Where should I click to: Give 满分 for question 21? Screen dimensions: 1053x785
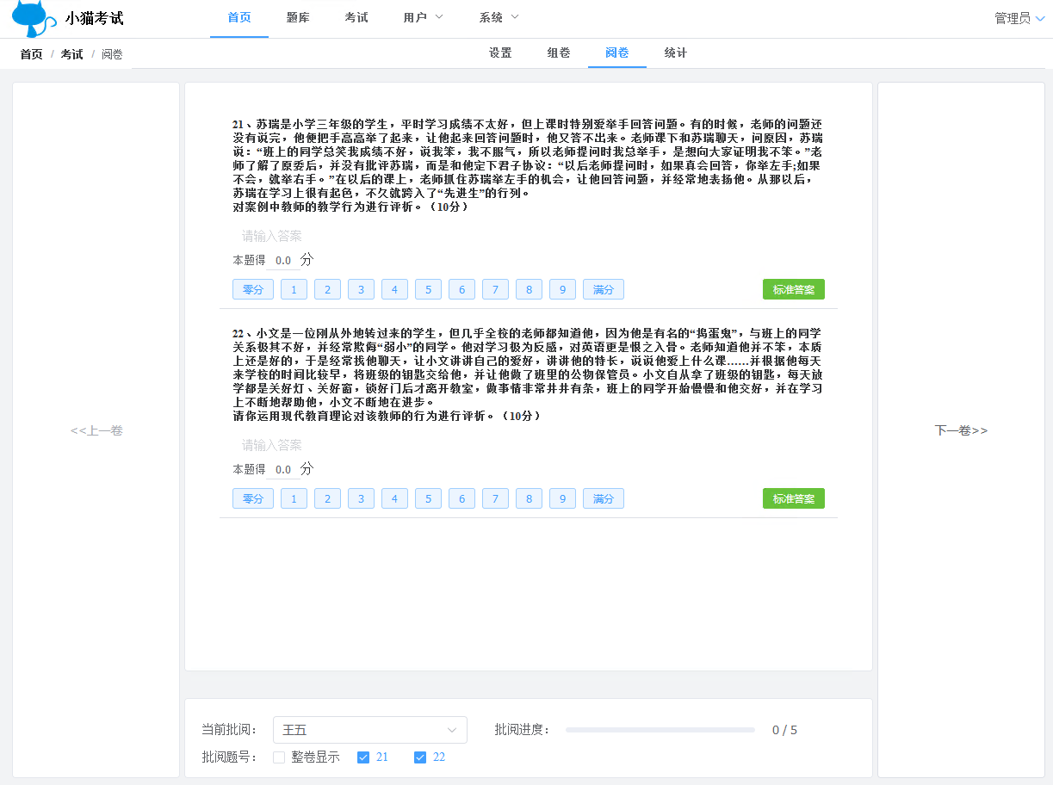(x=604, y=289)
